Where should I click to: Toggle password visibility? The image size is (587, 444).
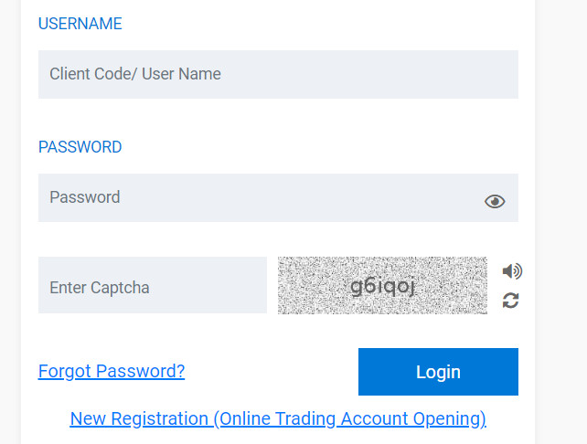pos(495,202)
